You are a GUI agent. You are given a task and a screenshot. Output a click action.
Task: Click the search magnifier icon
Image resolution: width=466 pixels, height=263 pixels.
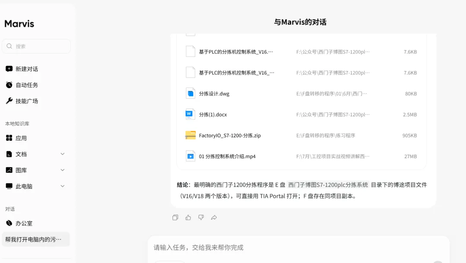[9, 46]
